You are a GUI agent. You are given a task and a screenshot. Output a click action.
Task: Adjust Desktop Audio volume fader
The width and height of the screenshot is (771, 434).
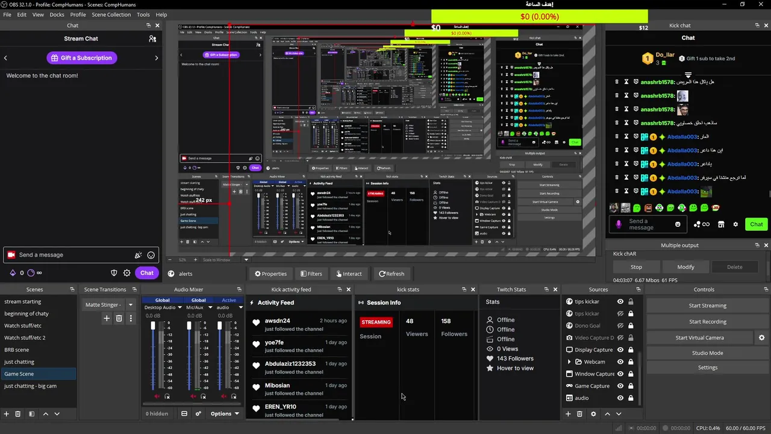[x=153, y=326]
